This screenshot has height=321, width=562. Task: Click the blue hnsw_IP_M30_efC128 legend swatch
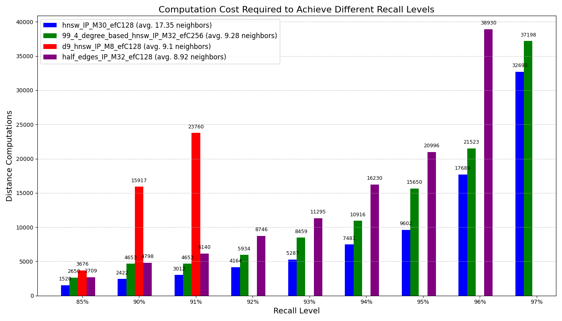tap(50, 25)
